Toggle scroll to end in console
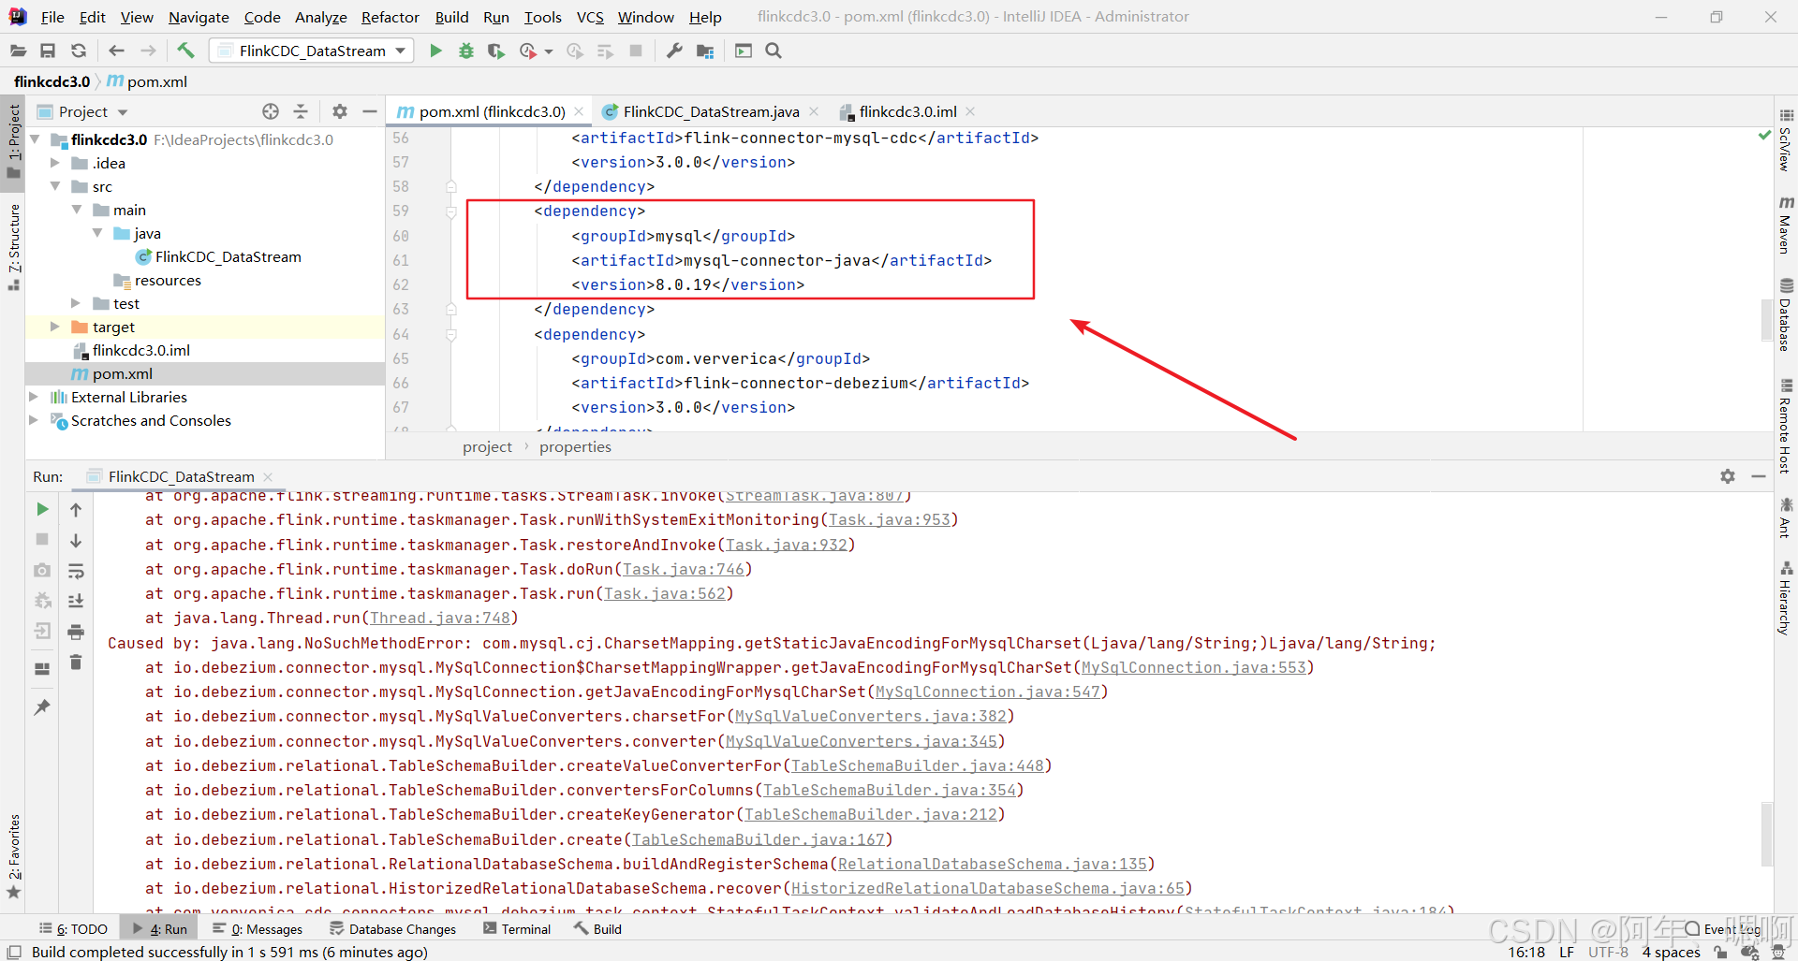Image resolution: width=1798 pixels, height=961 pixels. click(x=76, y=601)
